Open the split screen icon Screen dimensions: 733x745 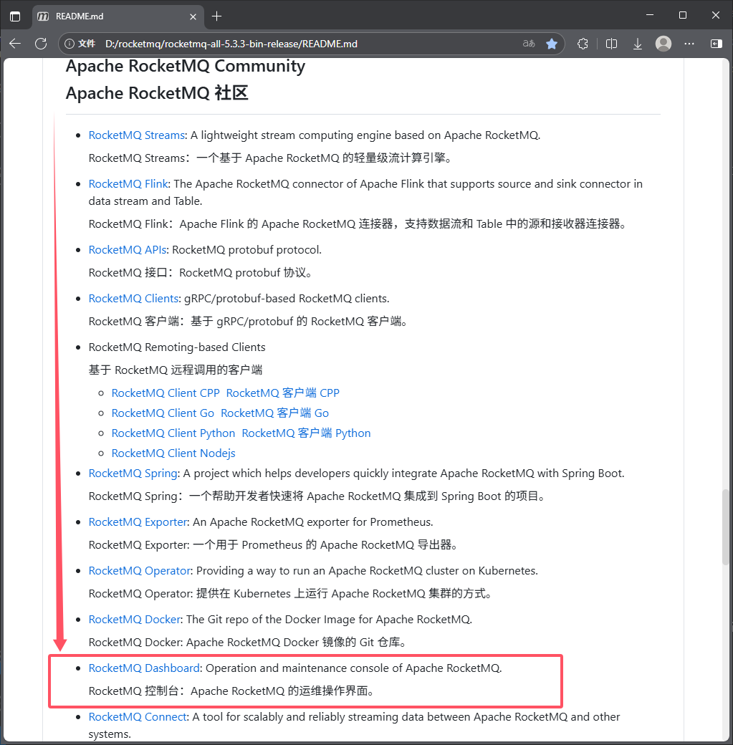coord(611,43)
